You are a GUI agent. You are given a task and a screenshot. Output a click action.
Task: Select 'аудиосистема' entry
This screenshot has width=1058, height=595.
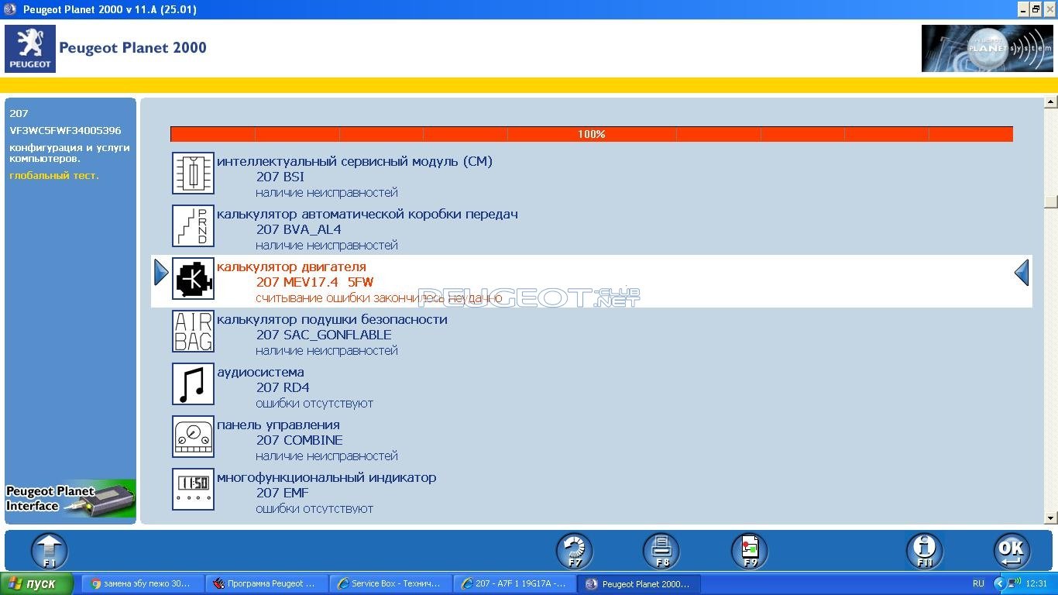(260, 373)
